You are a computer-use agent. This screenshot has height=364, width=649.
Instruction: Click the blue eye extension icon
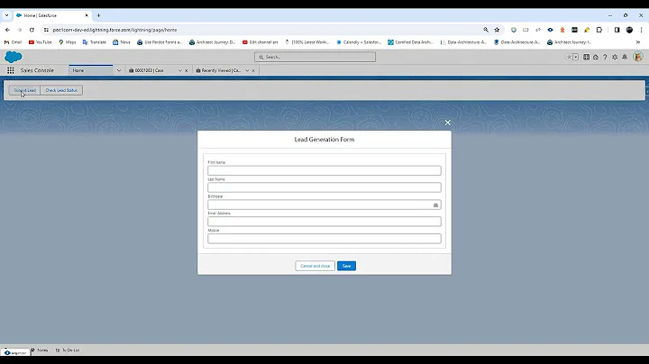click(x=550, y=30)
